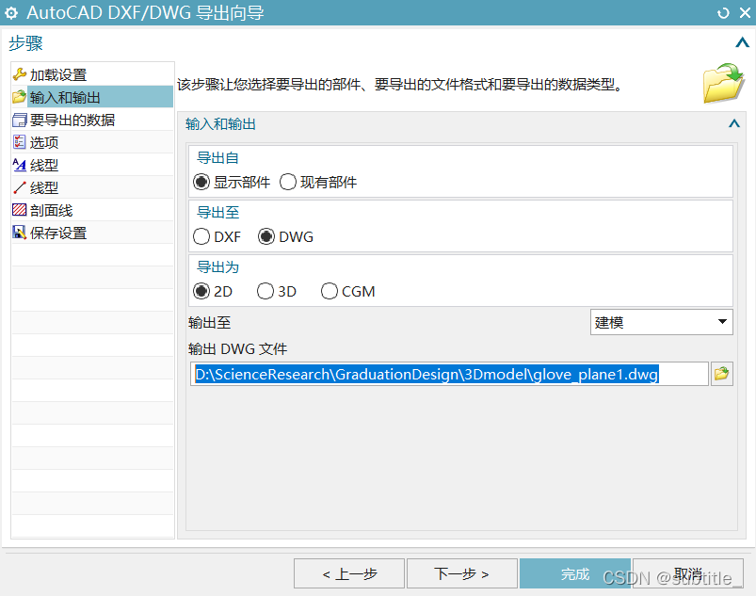Click the folder icon beside 输入和输出 step
This screenshot has height=596, width=756.
[19, 97]
